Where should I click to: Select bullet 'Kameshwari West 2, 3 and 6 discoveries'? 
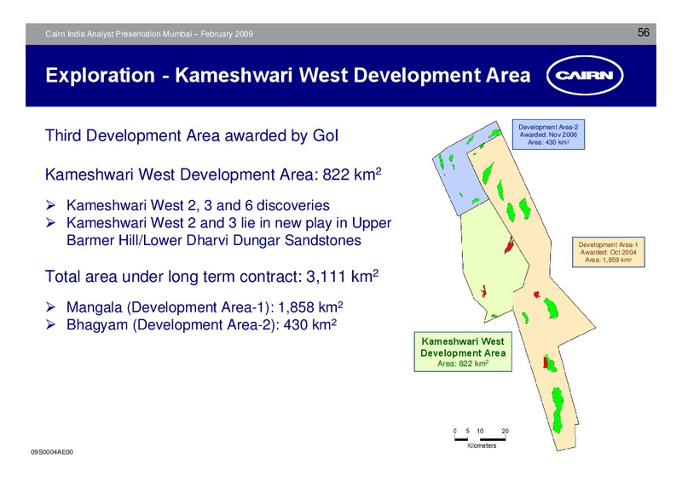click(198, 205)
